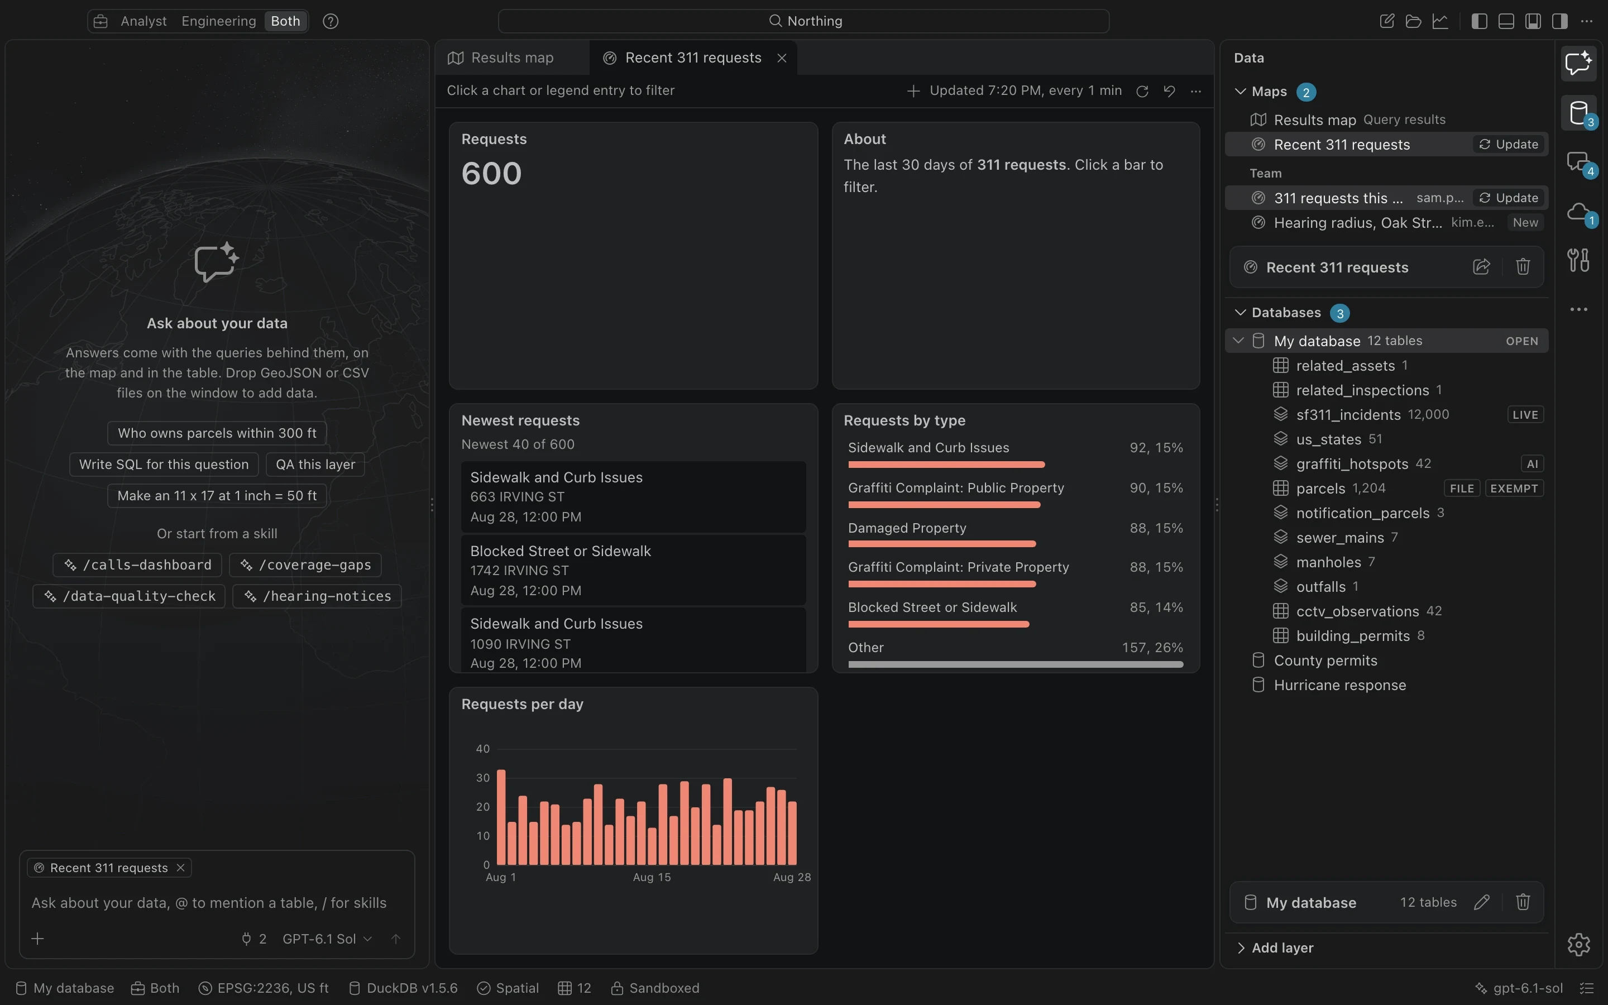The height and width of the screenshot is (1005, 1608).
Task: Open the AI chat sidebar icon
Action: tap(1578, 63)
